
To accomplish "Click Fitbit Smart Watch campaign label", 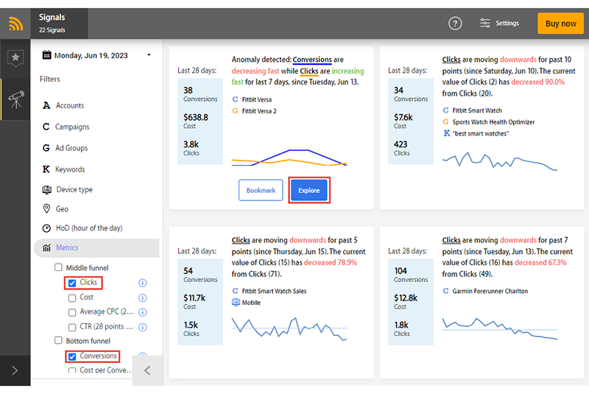I will (x=477, y=110).
